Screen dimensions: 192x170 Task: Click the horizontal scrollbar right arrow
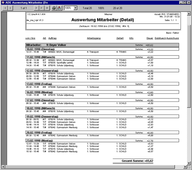pos(185,167)
